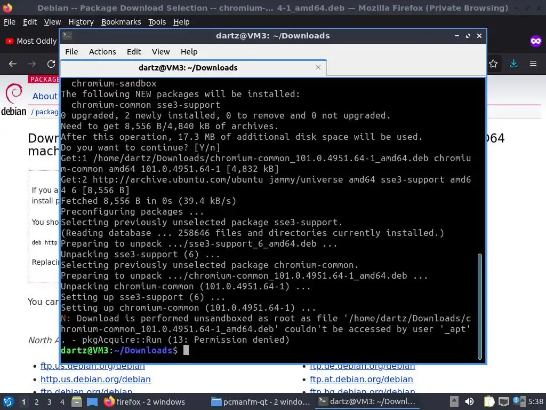Open Firefox Bookmarks menu
This screenshot has width=546, height=410.
point(121,22)
